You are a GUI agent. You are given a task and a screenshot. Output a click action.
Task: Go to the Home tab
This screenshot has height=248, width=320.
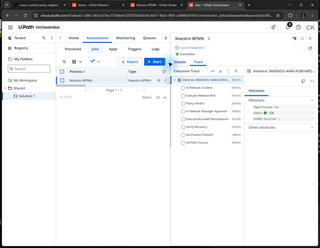coord(74,38)
